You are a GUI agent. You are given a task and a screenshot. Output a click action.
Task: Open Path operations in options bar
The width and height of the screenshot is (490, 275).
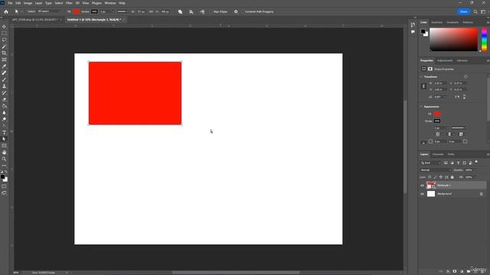[181, 11]
